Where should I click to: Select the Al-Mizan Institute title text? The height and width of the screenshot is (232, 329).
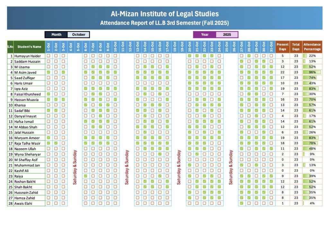(x=164, y=14)
